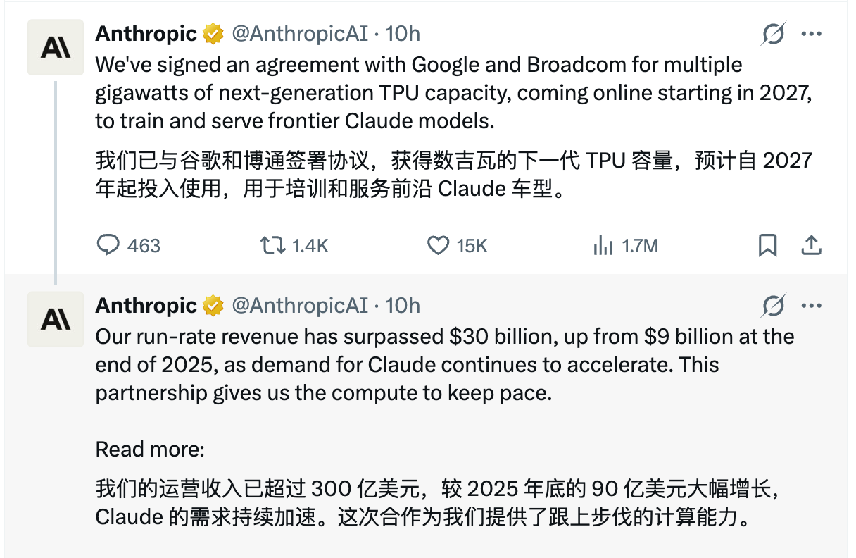Open Anthropic avatar on first tweet
Screen dimensions: 856x558
click(56, 47)
